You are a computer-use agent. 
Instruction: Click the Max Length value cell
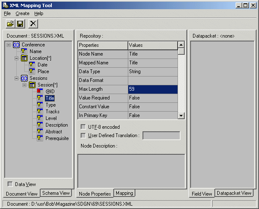point(152,89)
